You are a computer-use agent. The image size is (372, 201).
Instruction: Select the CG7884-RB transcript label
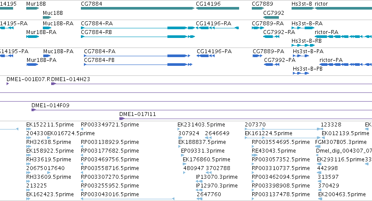(96, 32)
